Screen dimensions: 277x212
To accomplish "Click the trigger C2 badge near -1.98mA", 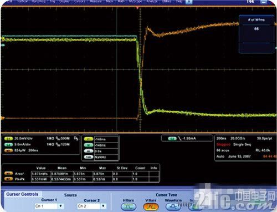I will point(172,139).
